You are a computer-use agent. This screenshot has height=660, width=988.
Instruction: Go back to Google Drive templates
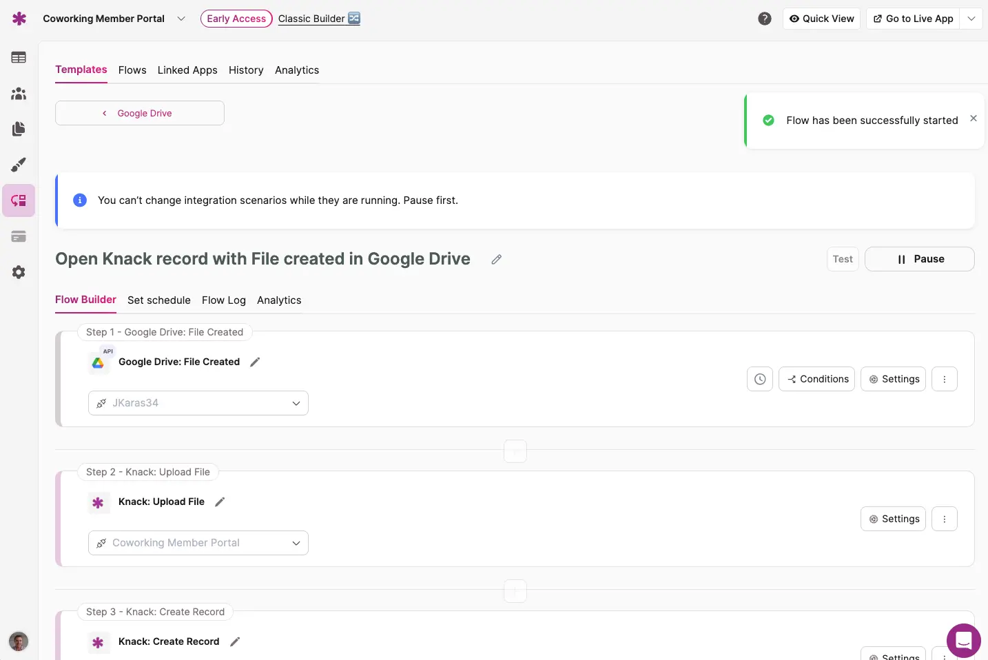[x=139, y=113]
